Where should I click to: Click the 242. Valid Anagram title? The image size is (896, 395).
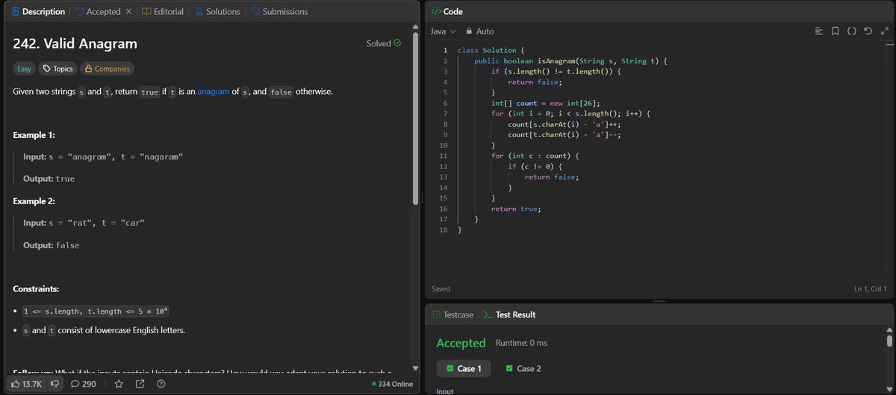(x=75, y=44)
